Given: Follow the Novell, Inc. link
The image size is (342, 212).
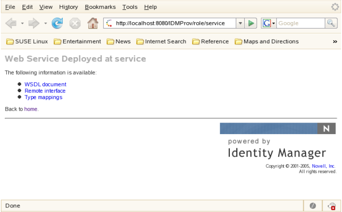Looking at the screenshot, I should 324,166.
